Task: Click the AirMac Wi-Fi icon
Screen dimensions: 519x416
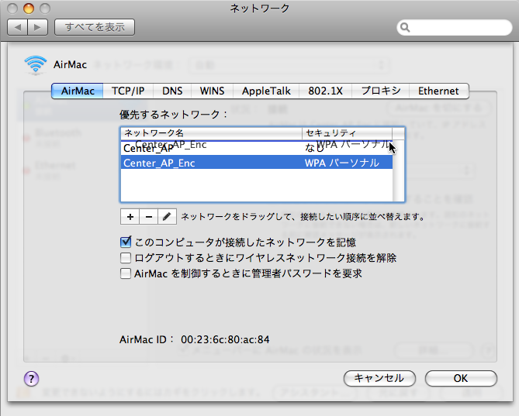Action: (36, 65)
